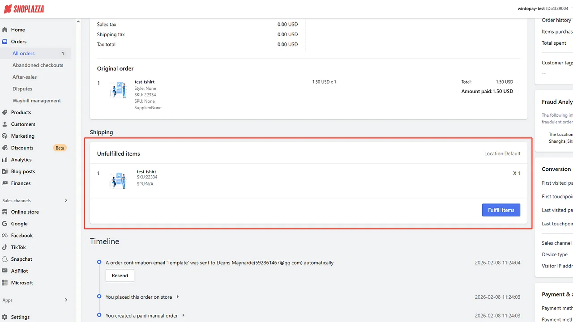Open Home via its sidebar icon
573x322 pixels.
[x=5, y=30]
